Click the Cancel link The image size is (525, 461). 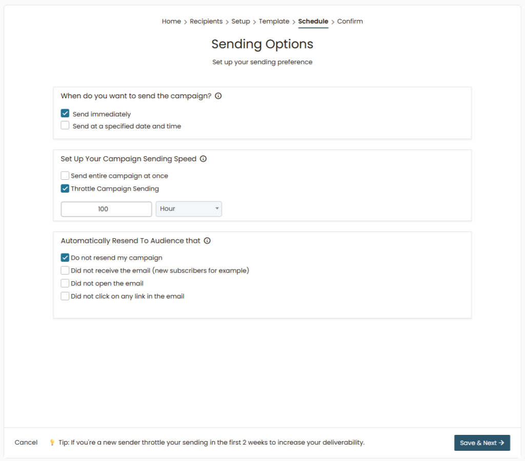point(26,443)
